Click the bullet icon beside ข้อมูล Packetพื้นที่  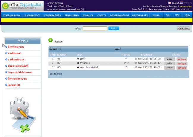(x=6, y=66)
